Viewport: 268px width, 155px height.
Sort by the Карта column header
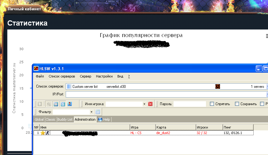(176, 127)
